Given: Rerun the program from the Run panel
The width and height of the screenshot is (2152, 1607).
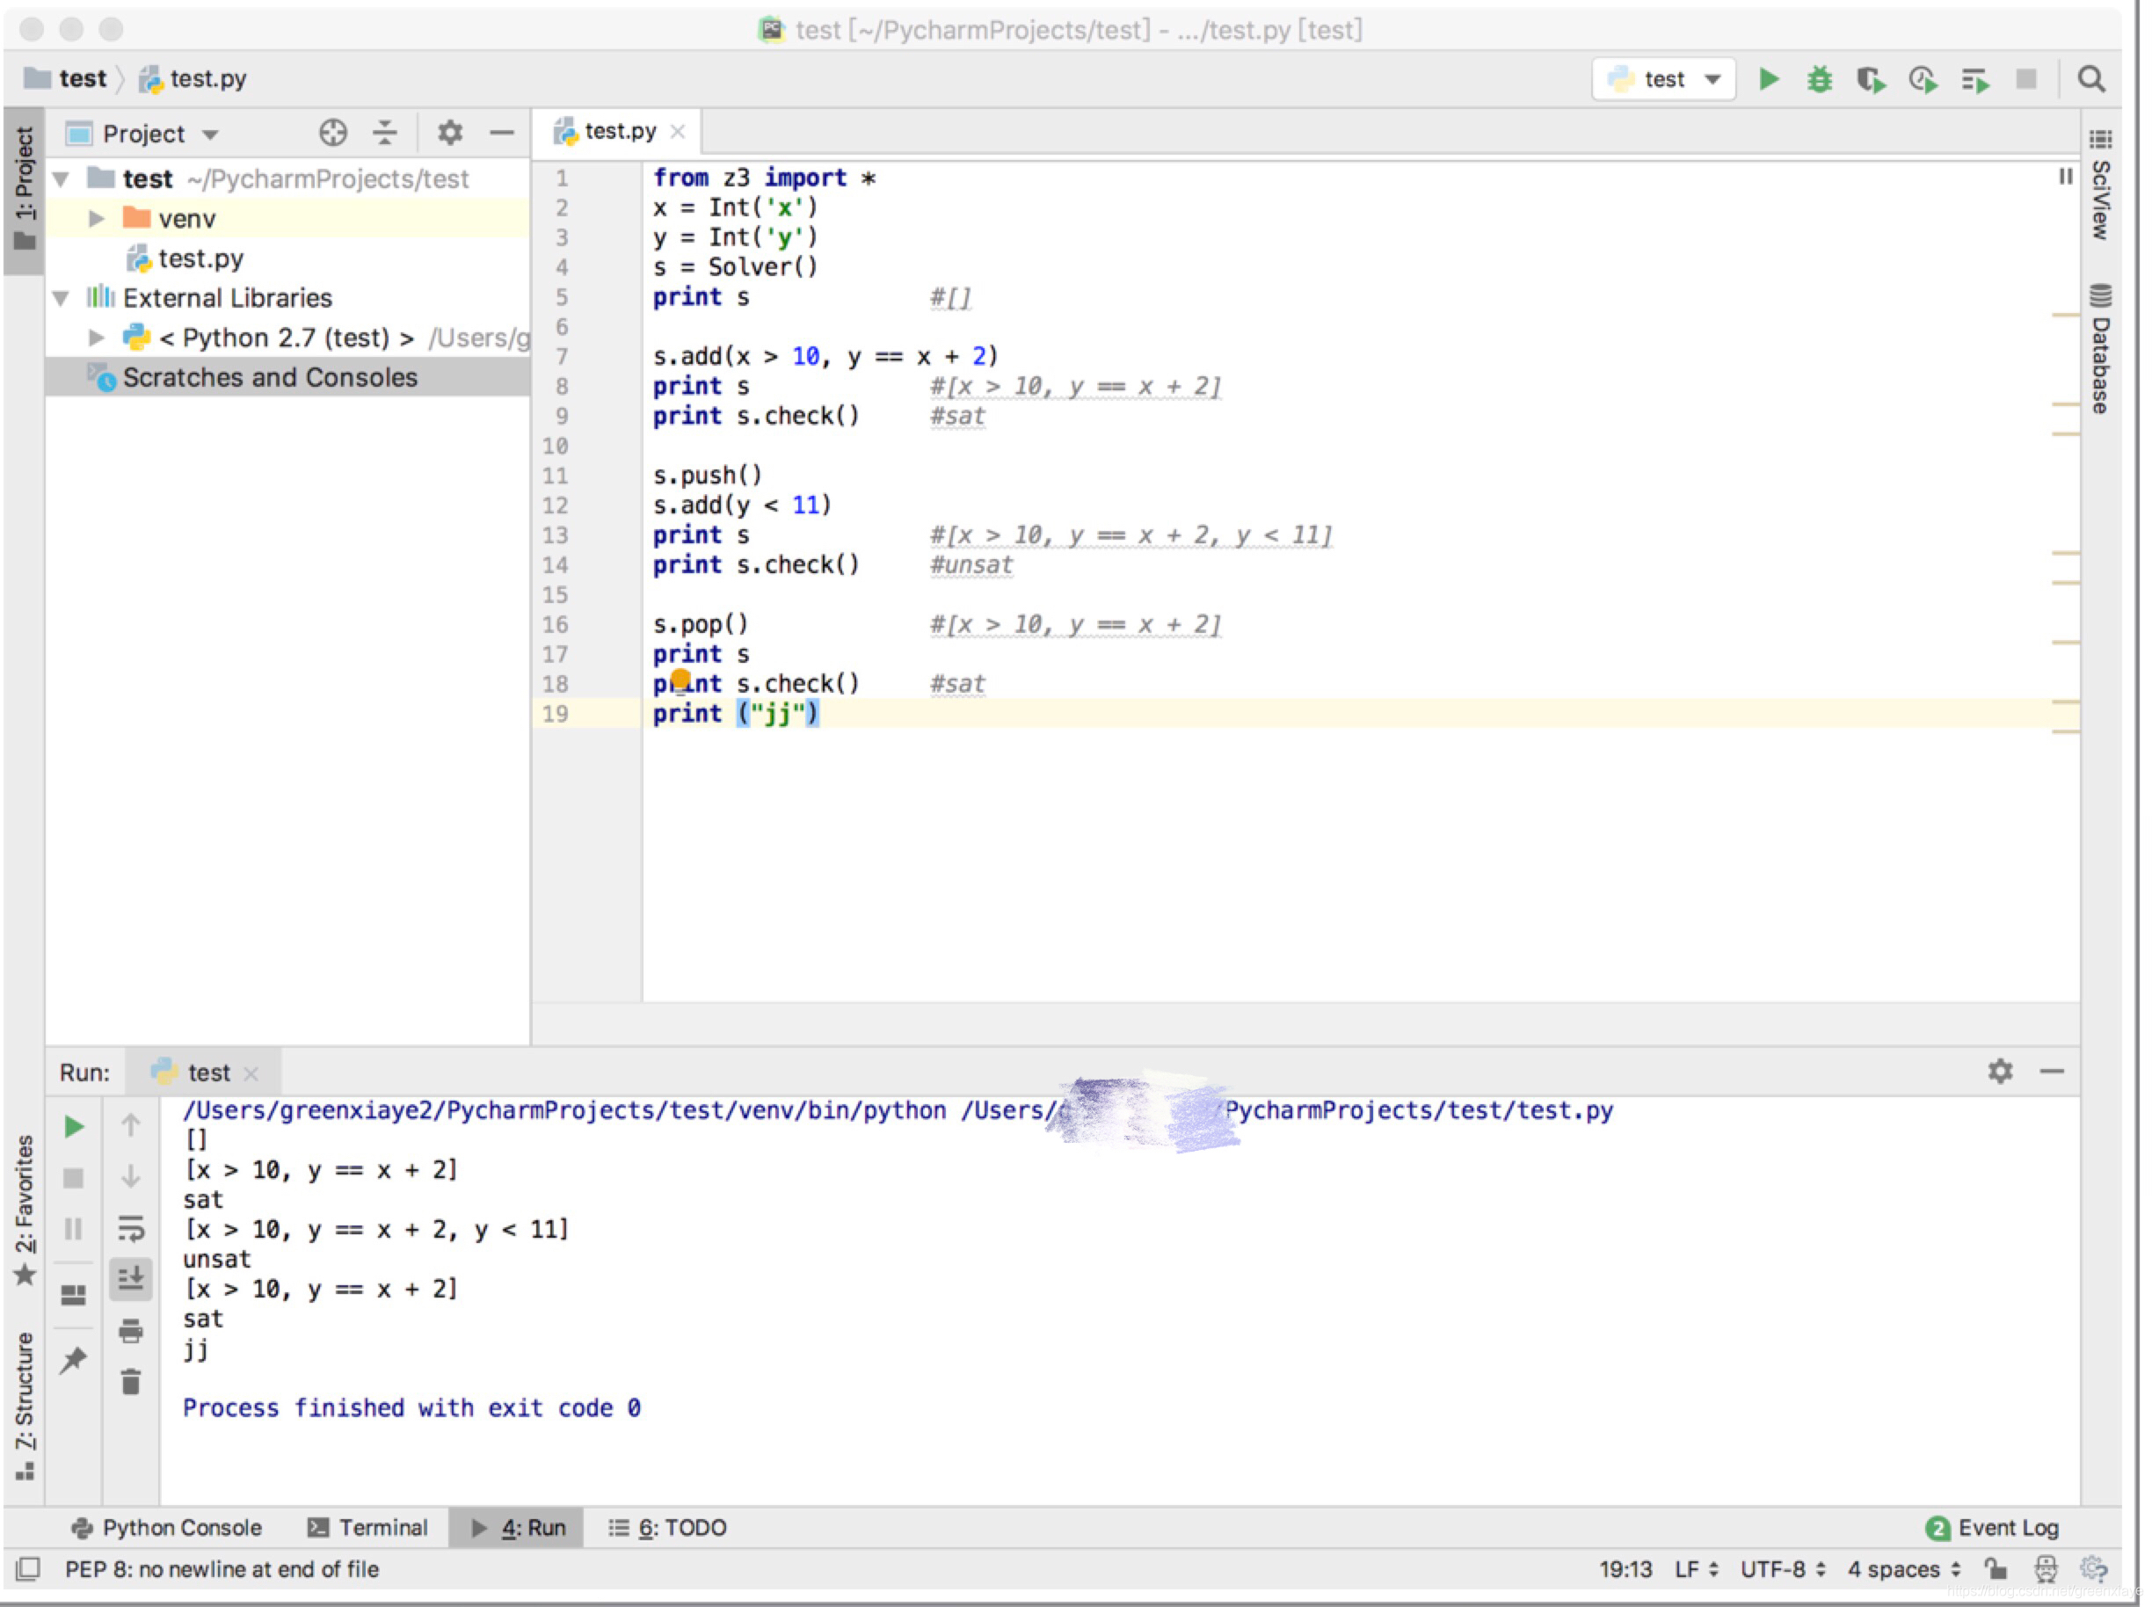Looking at the screenshot, I should pyautogui.click(x=73, y=1126).
